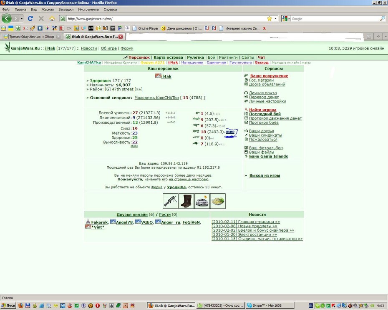388x310 pixels.
Task: Open the URL bar history dropdown arrow
Action: pyautogui.click(x=276, y=18)
